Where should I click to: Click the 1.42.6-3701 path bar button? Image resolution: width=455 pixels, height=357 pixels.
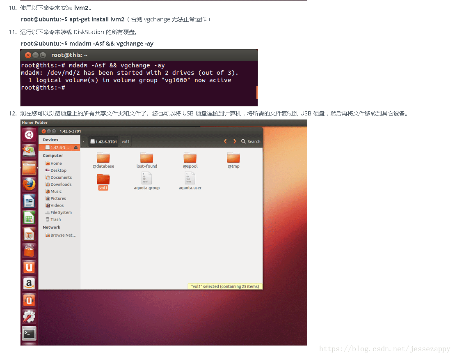(103, 142)
